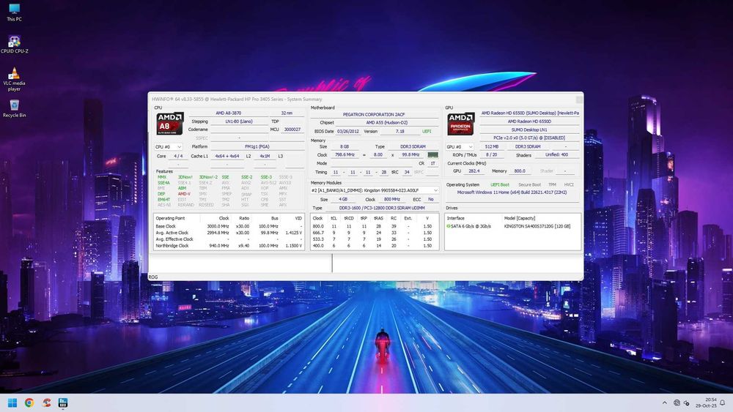This screenshot has width=733, height=412.
Task: Select the KINGSTON SA400S37120G drive entry
Action: (x=513, y=226)
